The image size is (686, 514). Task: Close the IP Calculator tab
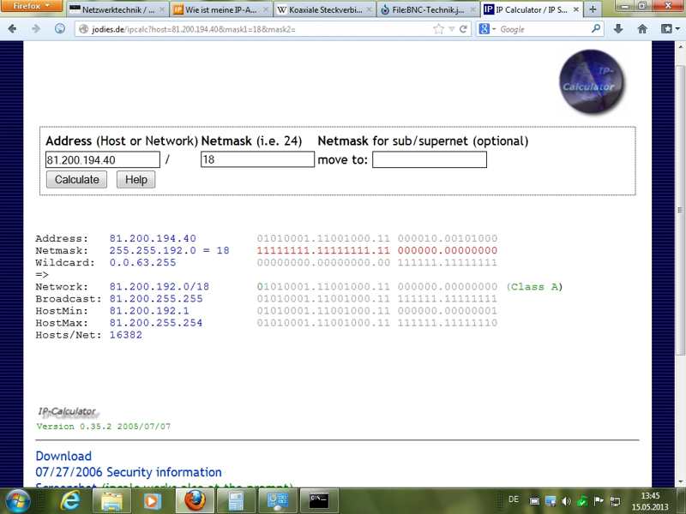pos(575,9)
